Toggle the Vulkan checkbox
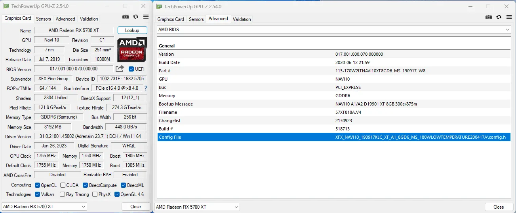The height and width of the screenshot is (213, 516). tap(37, 194)
